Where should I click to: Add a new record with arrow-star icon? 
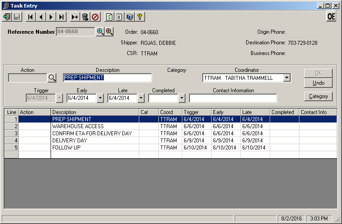(x=75, y=17)
